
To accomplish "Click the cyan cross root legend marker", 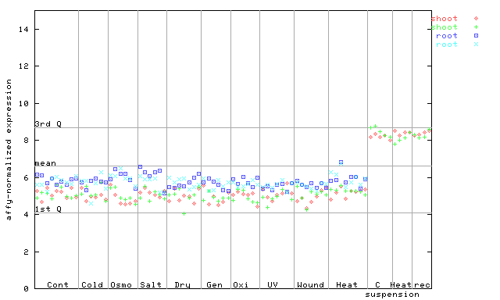I will (476, 45).
